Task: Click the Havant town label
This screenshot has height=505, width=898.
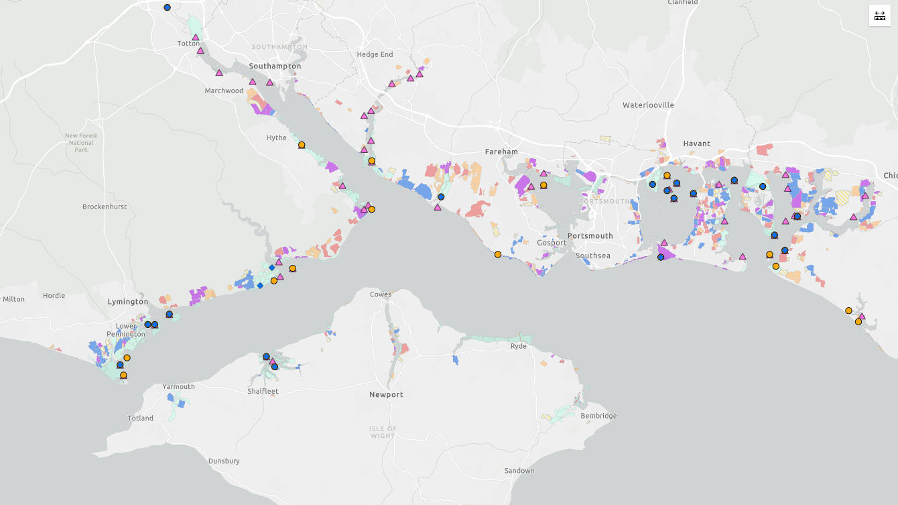Action: point(697,143)
